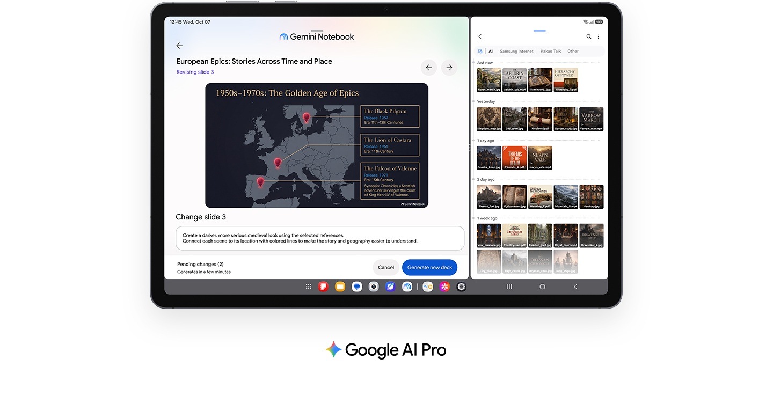The image size is (773, 403).
Task: Select the All filter tab
Action: tap(491, 52)
